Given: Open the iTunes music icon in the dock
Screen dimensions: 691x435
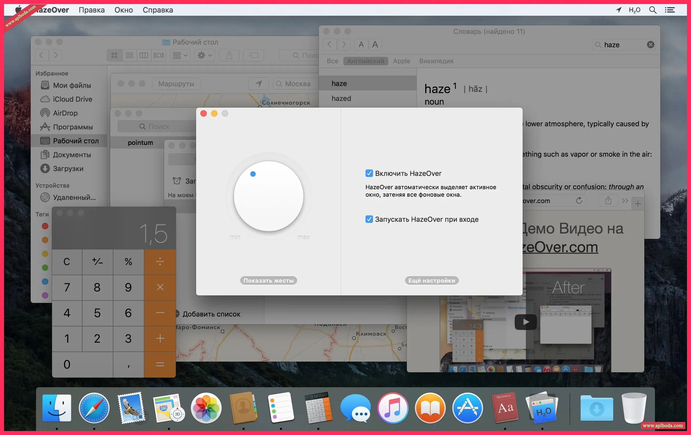Looking at the screenshot, I should (x=393, y=408).
